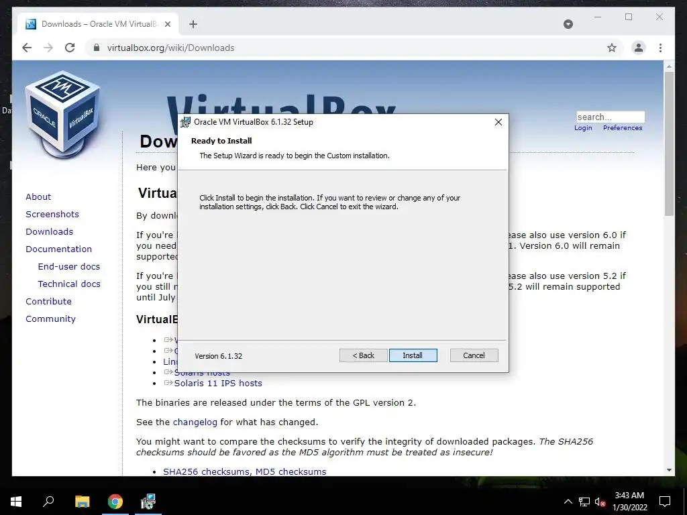Click the 'Version 6.1.32' text in wizard
Image resolution: width=687 pixels, height=515 pixels.
(218, 356)
